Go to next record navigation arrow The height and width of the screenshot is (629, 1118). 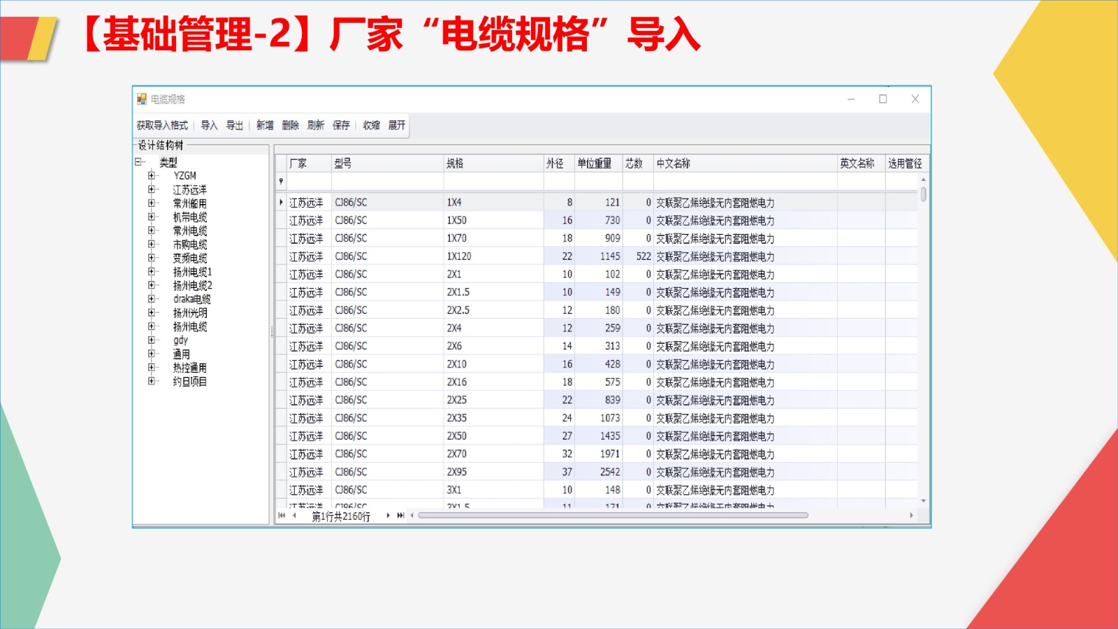tap(388, 516)
